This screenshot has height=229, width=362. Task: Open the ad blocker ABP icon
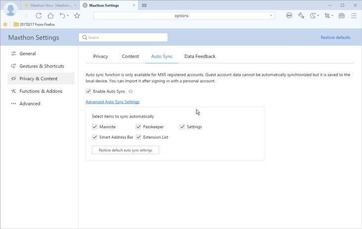289,15
